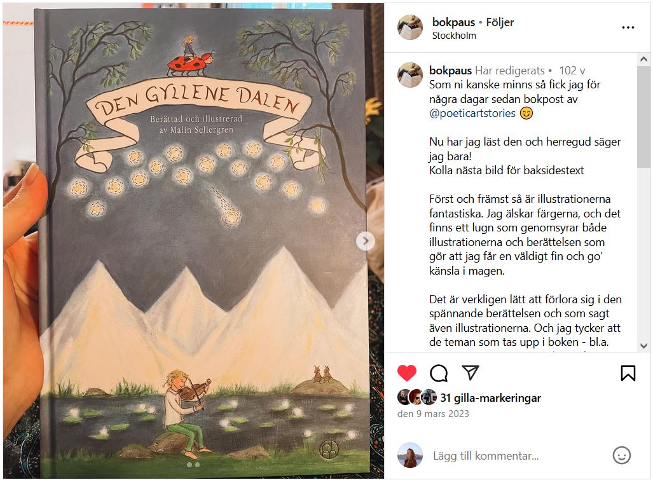Toggle Följer following status
The image size is (653, 480).
[500, 22]
